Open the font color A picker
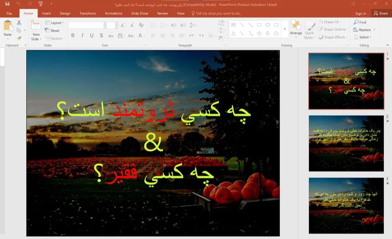Viewport: 392px width, 239px height. (140, 36)
